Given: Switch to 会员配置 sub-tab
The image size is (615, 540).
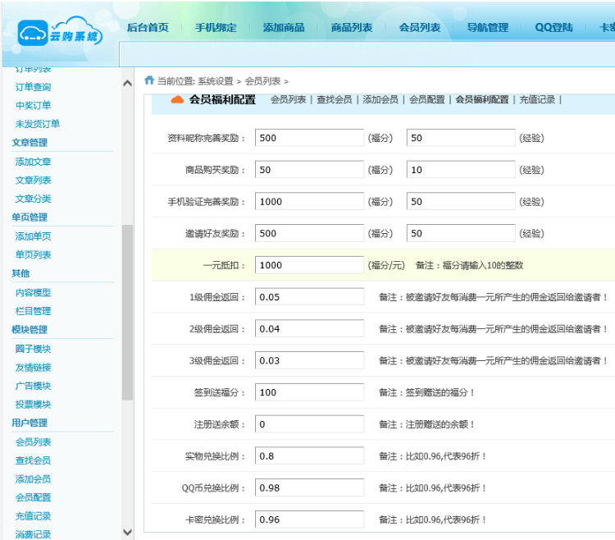Looking at the screenshot, I should click(x=427, y=99).
